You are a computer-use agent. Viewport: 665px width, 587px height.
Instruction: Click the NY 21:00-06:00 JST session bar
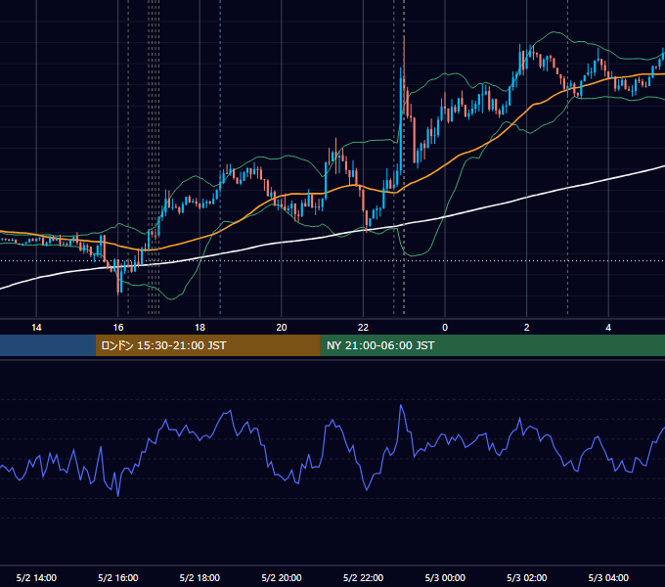tap(492, 345)
